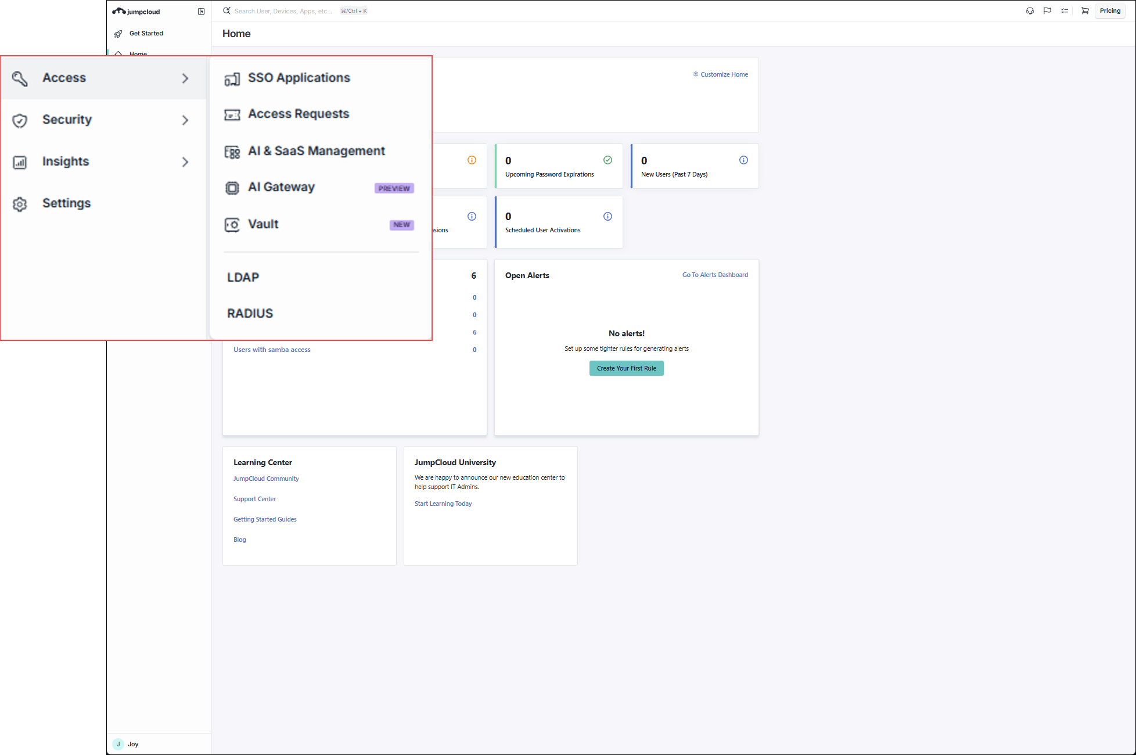Viewport: 1136px width, 755px height.
Task: Collapse the sidebar with the panel icon
Action: [x=201, y=12]
